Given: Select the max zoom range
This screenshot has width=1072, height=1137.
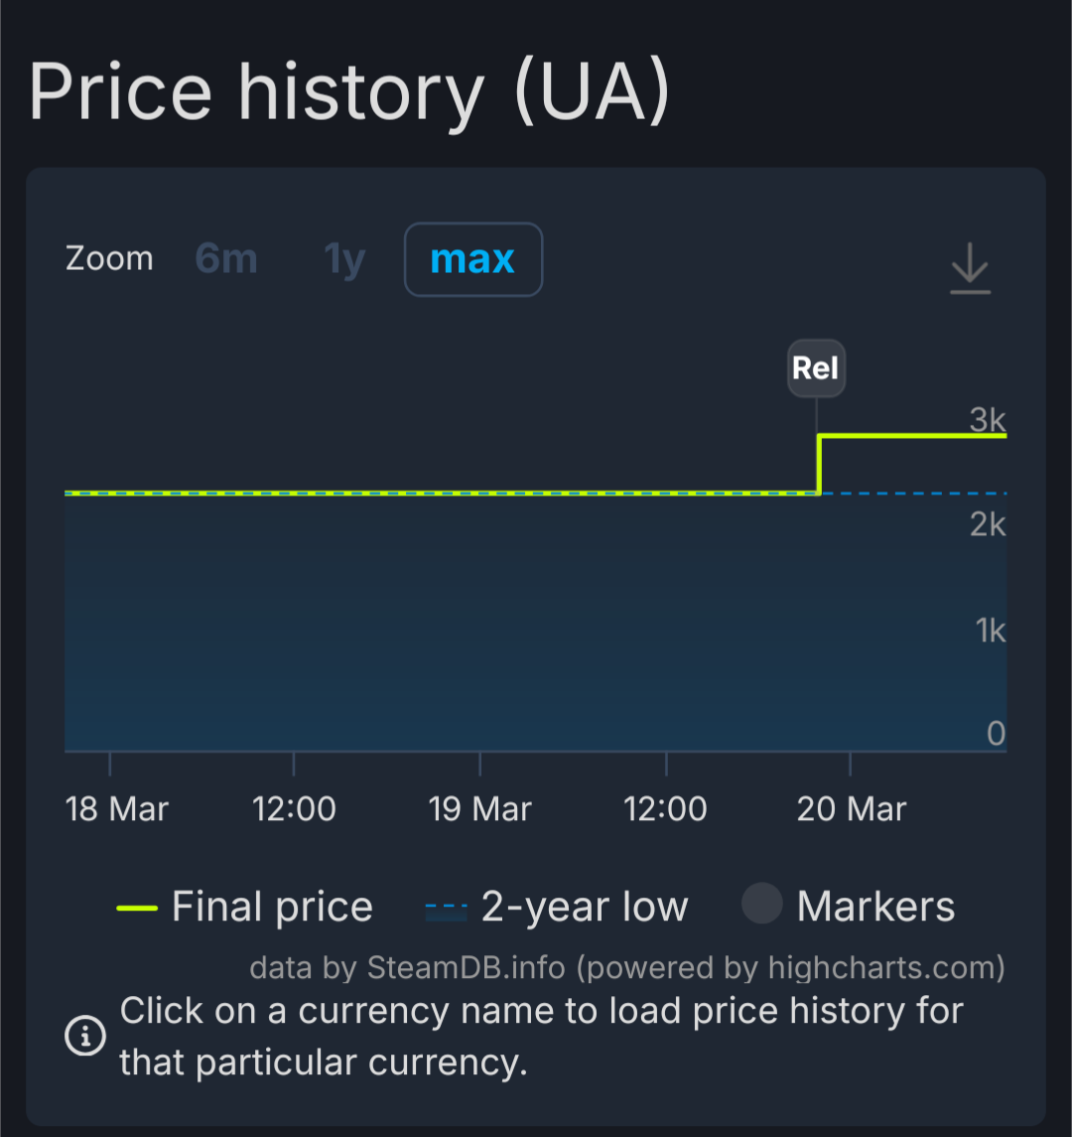Looking at the screenshot, I should (472, 259).
